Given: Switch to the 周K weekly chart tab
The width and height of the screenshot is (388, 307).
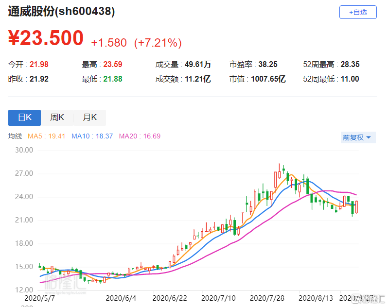Looking at the screenshot, I should point(57,118).
